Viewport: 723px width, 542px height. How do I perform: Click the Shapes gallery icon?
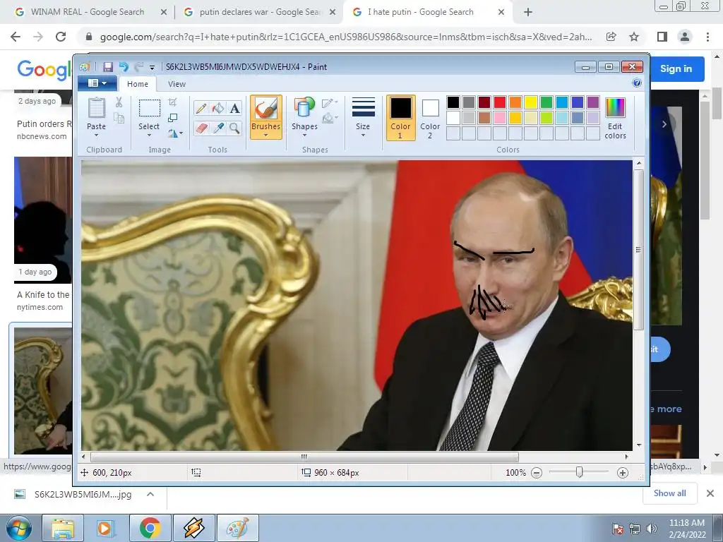304,107
